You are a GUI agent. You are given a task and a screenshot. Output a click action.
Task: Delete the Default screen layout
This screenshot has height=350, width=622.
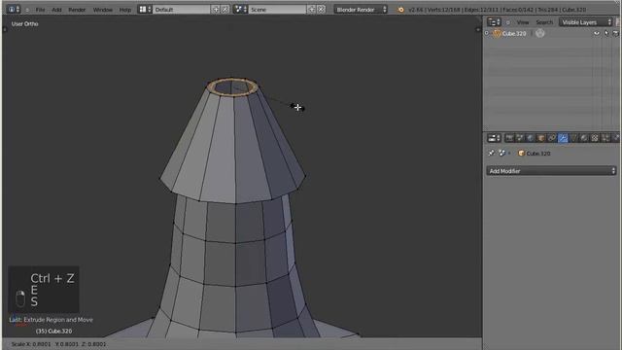click(x=225, y=9)
